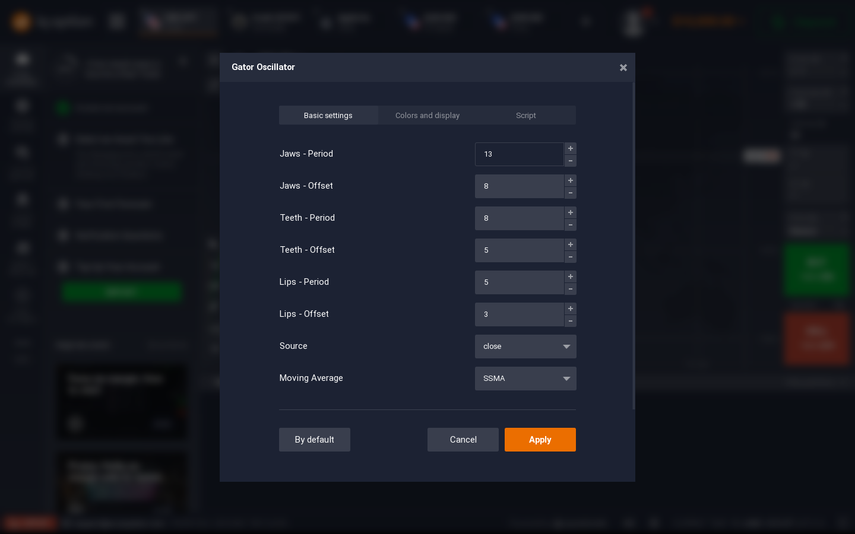Cancel the indicator settings
855x534 pixels.
point(463,440)
